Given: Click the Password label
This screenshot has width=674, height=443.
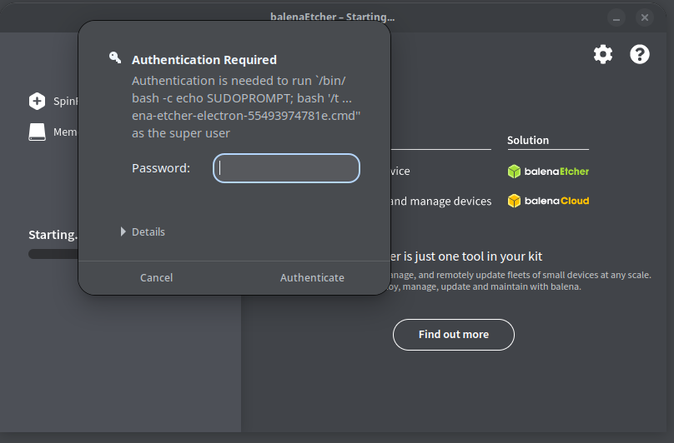Looking at the screenshot, I should coord(161,168).
